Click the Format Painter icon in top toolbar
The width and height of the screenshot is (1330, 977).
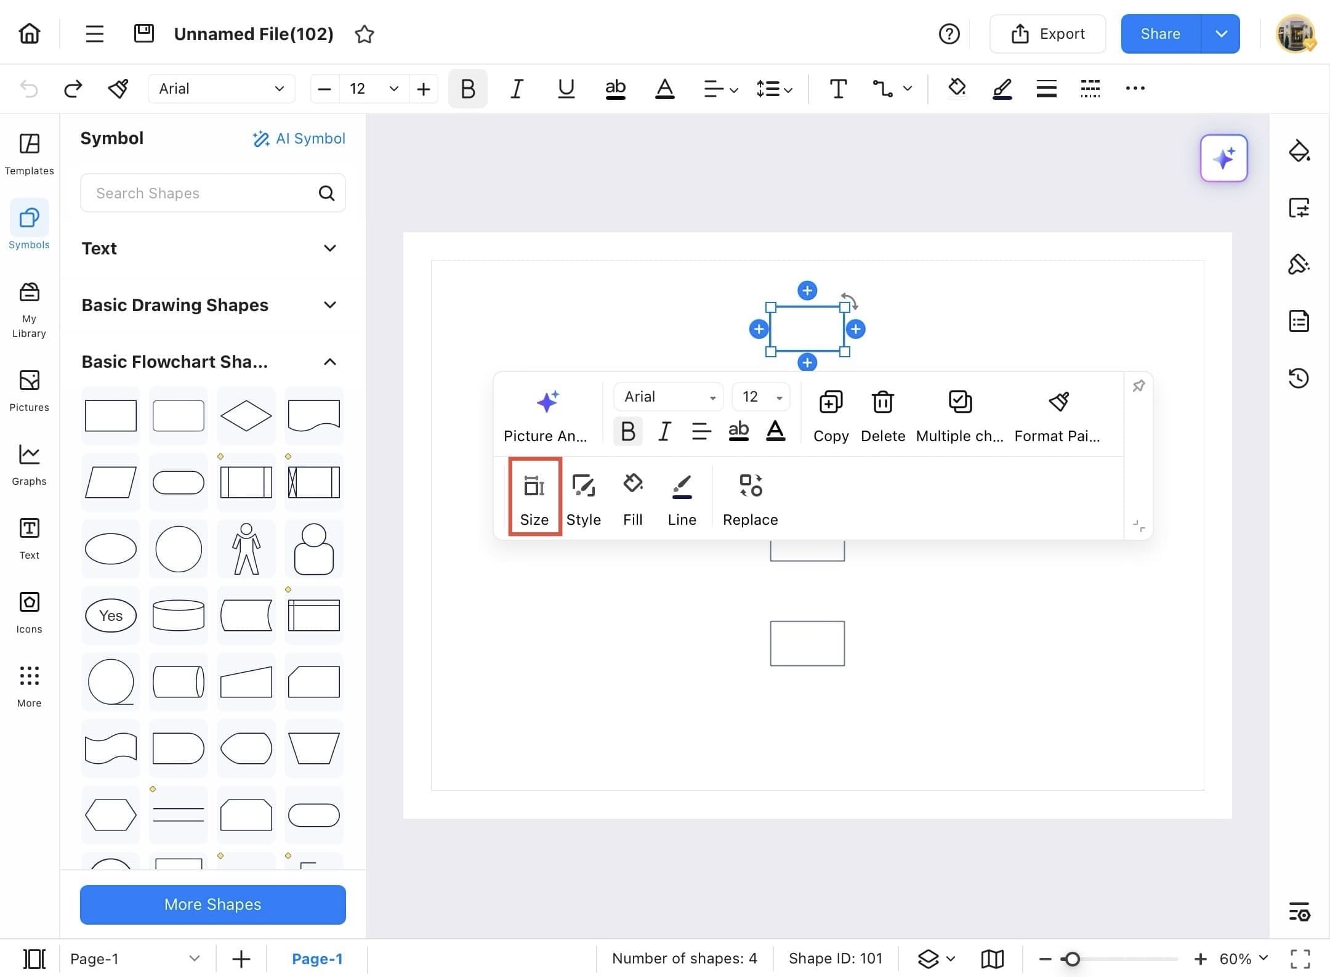(118, 89)
